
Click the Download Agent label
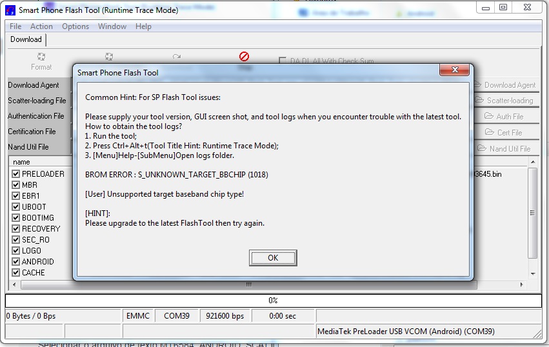point(34,85)
